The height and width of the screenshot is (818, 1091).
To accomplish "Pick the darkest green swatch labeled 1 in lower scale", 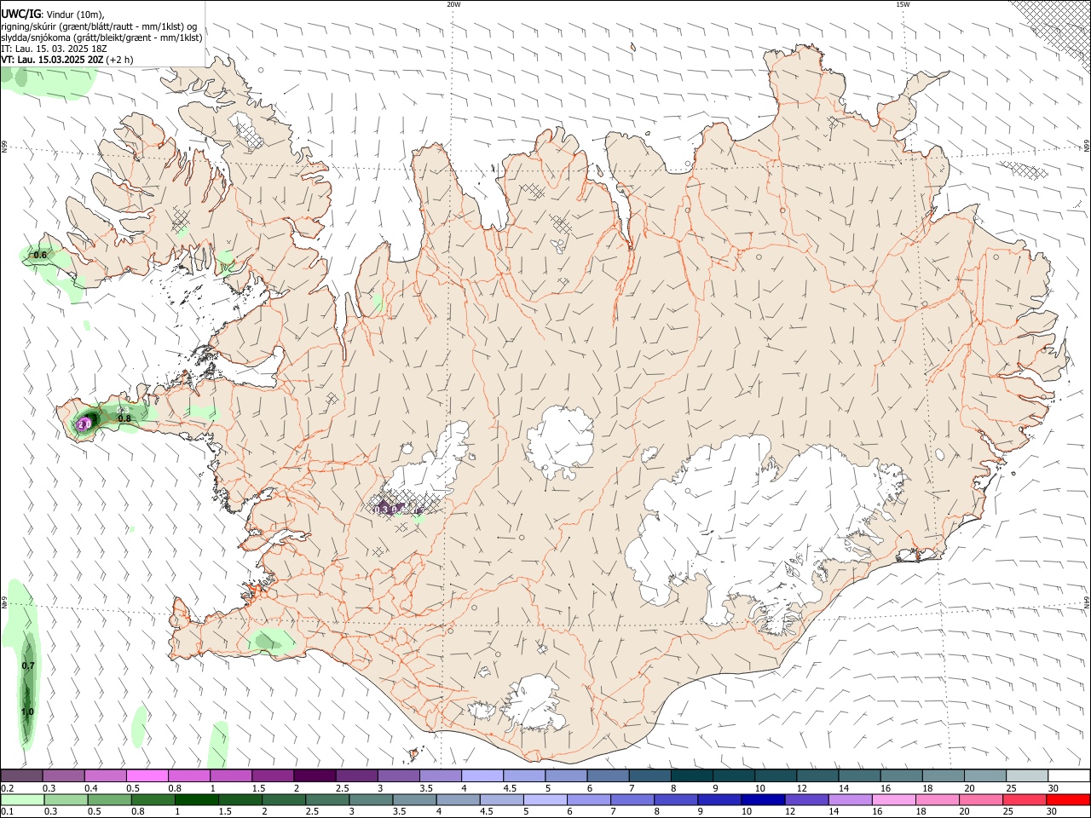I will point(196,799).
